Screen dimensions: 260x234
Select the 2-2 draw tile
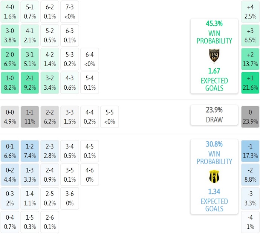tap(50, 117)
